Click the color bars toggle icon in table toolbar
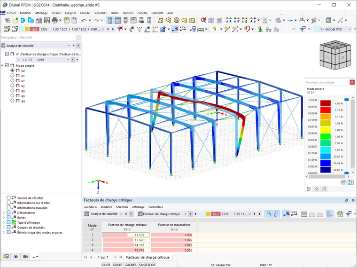 tap(330, 214)
